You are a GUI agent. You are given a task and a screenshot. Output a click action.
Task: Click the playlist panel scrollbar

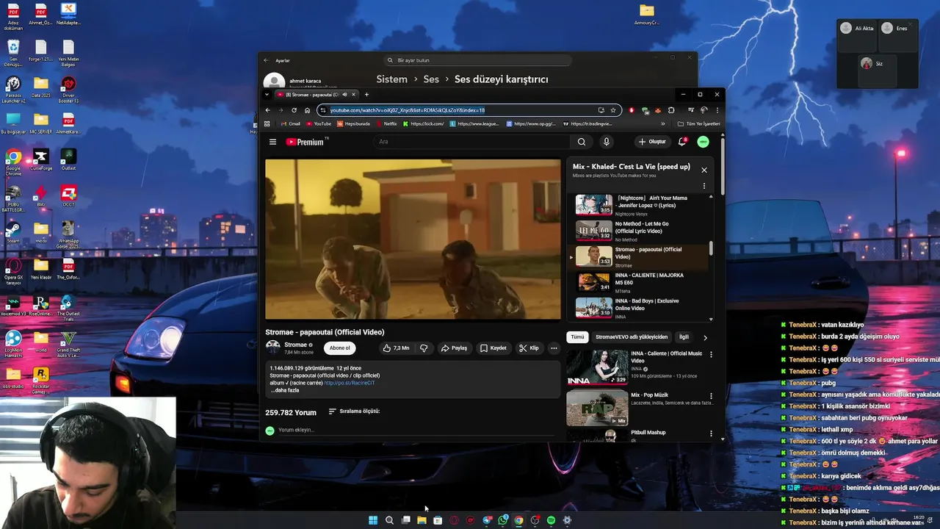710,248
